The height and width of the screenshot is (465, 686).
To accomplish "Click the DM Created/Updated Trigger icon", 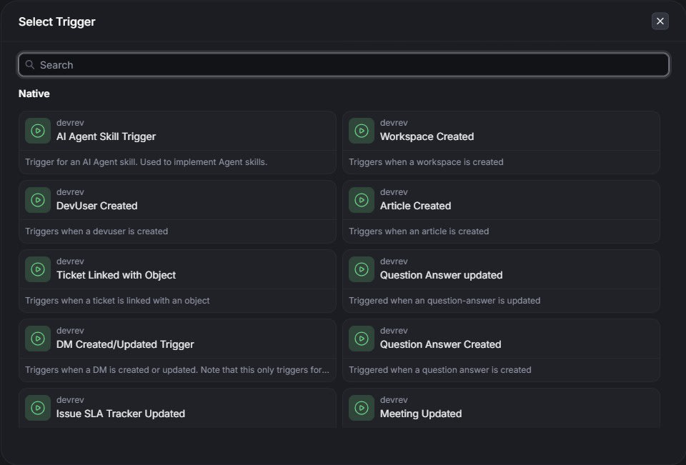I will coord(38,339).
